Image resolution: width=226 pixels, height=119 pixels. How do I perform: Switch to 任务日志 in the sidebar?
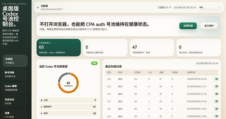[x=14, y=101]
